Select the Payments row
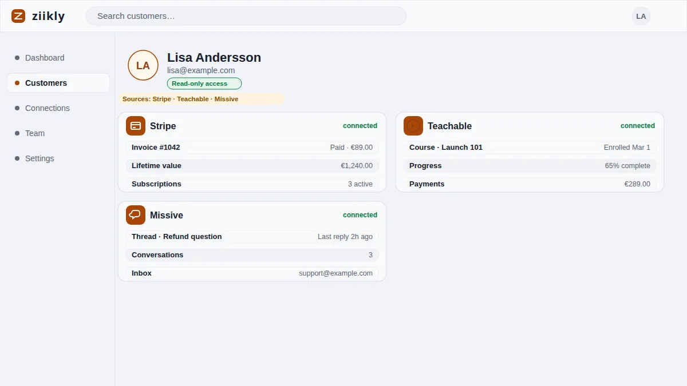 [x=530, y=184]
